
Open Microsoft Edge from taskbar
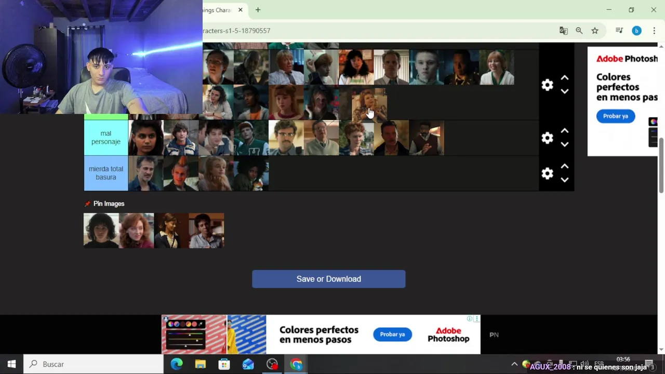pyautogui.click(x=177, y=364)
